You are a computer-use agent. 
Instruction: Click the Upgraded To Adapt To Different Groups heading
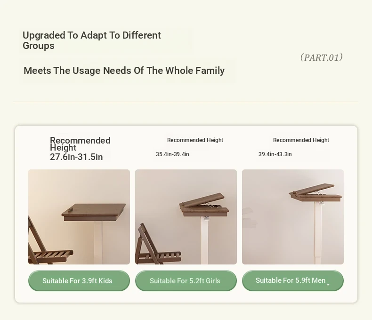coord(92,40)
